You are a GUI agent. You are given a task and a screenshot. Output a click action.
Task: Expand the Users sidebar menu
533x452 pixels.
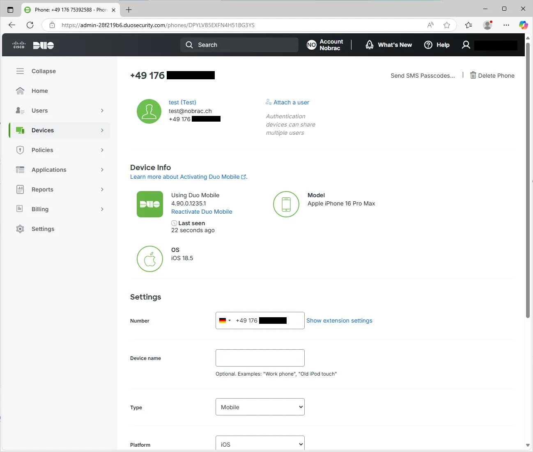pos(60,111)
